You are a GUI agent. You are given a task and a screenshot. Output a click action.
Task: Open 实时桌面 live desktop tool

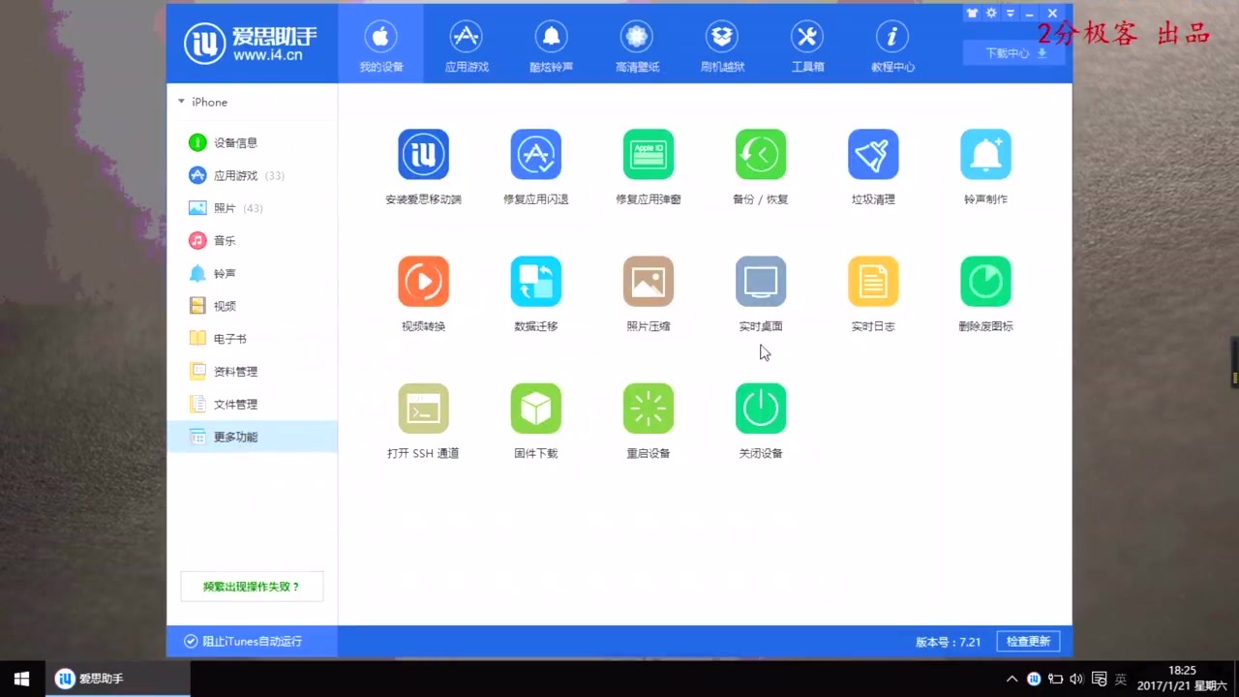760,281
